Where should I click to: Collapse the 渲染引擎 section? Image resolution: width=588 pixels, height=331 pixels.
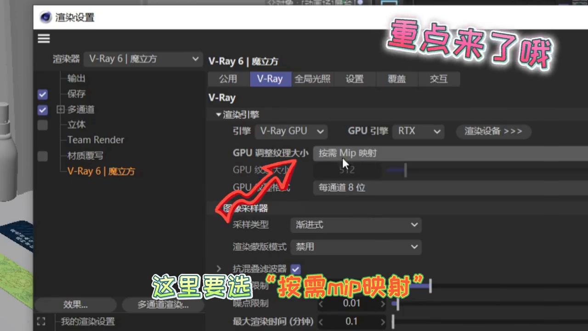[219, 114]
